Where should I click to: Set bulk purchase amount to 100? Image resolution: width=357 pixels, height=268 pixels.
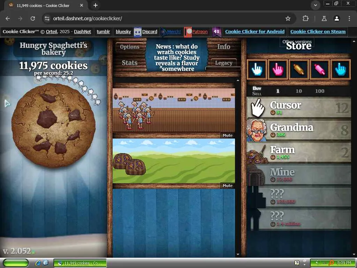tap(320, 91)
